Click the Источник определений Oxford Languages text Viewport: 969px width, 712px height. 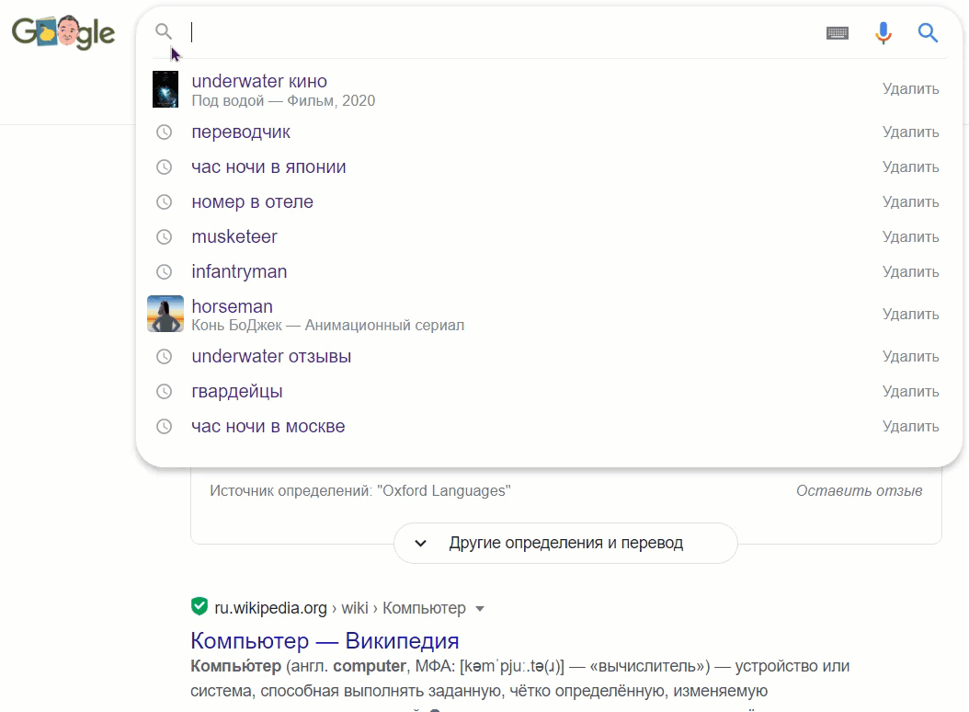(360, 490)
